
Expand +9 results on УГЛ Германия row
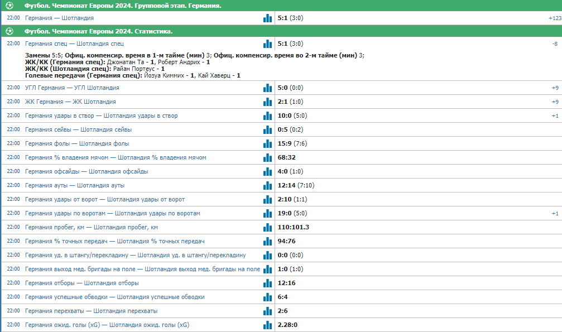coord(555,88)
